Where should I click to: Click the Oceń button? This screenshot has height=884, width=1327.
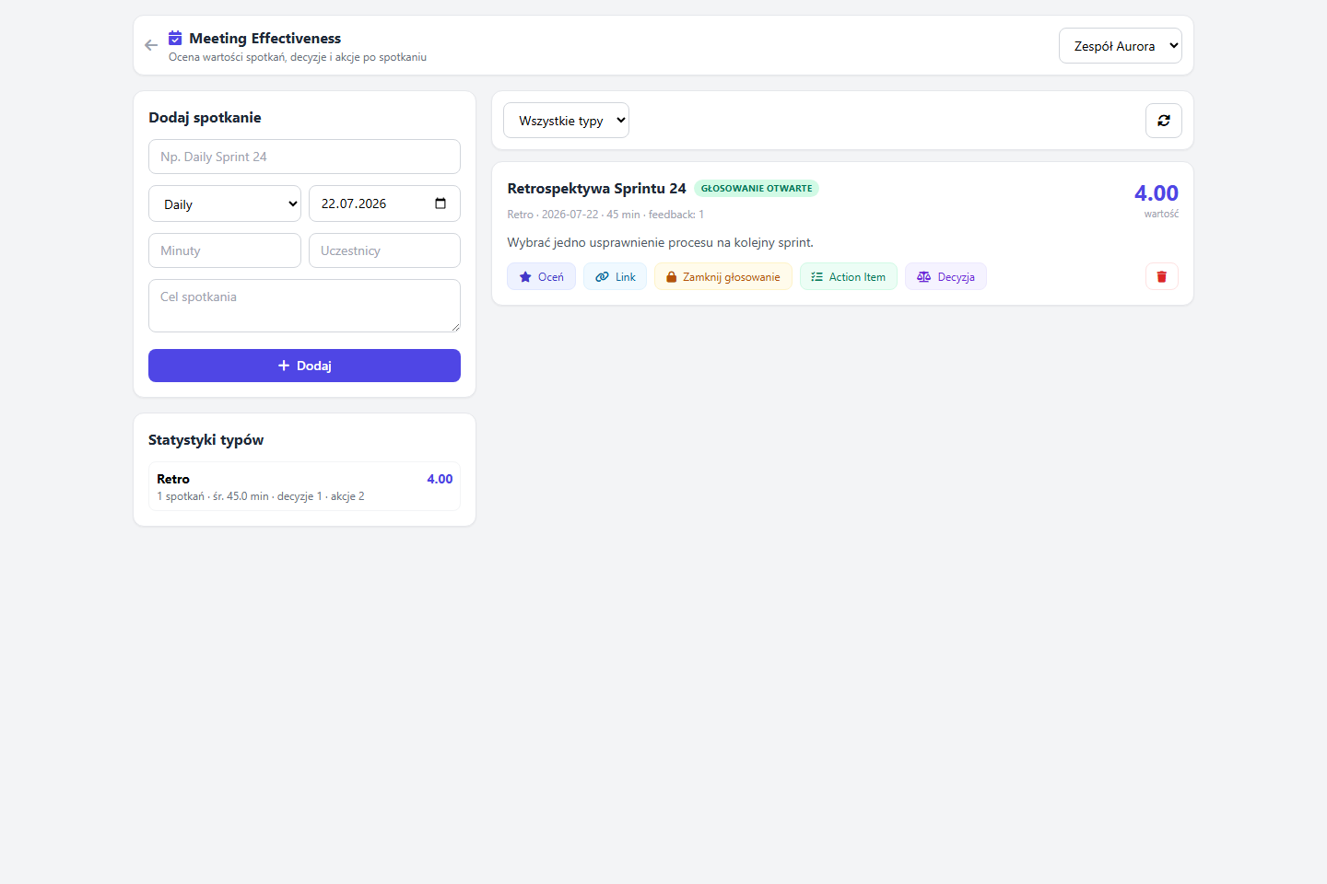click(x=541, y=276)
